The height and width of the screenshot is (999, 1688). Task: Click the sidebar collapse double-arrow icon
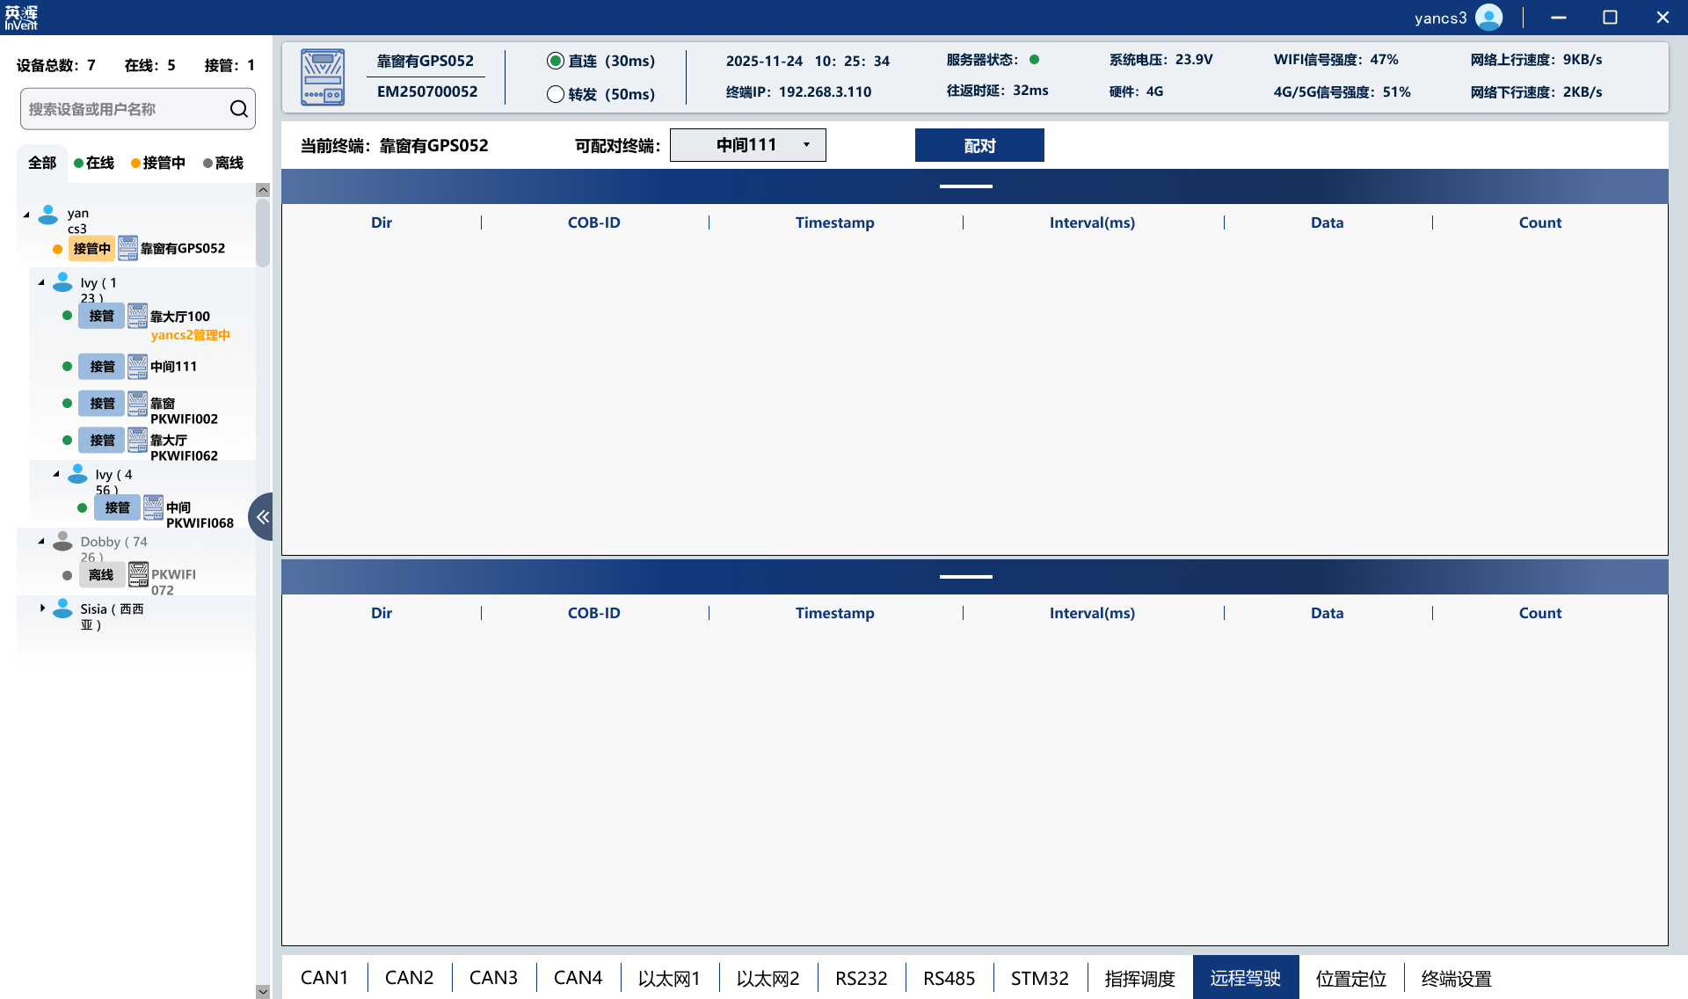(x=262, y=517)
